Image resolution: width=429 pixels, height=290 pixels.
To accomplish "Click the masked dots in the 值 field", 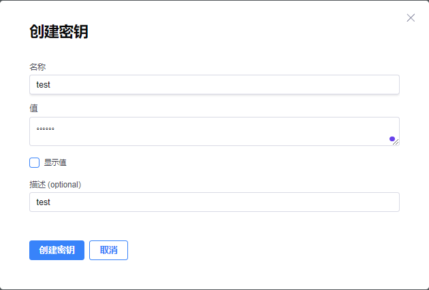I will pyautogui.click(x=45, y=128).
